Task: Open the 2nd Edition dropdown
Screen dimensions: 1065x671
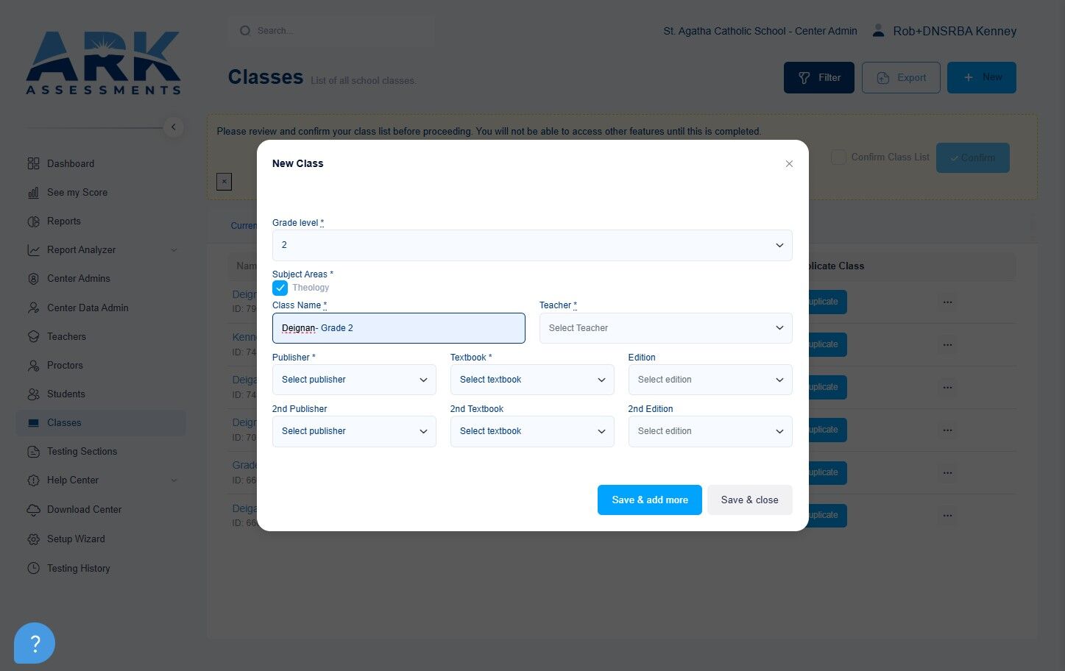Action: pos(710,431)
